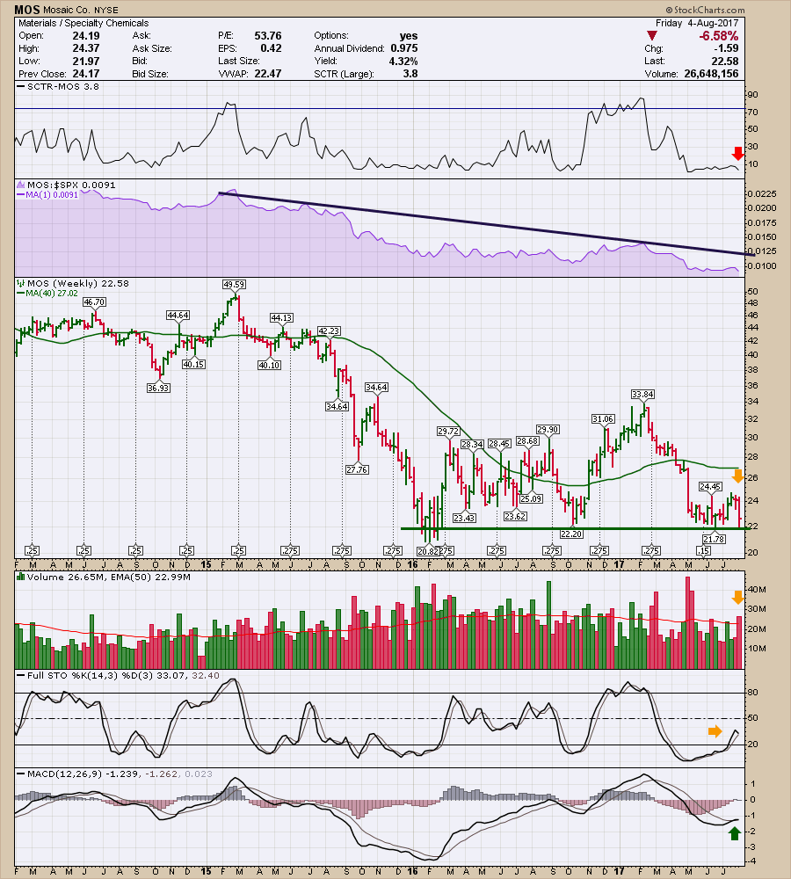Click the SCTR-MOS 3.8 legend label
The image size is (791, 879).
point(62,86)
